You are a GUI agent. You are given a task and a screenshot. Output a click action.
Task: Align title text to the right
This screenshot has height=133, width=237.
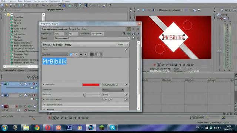101,54
